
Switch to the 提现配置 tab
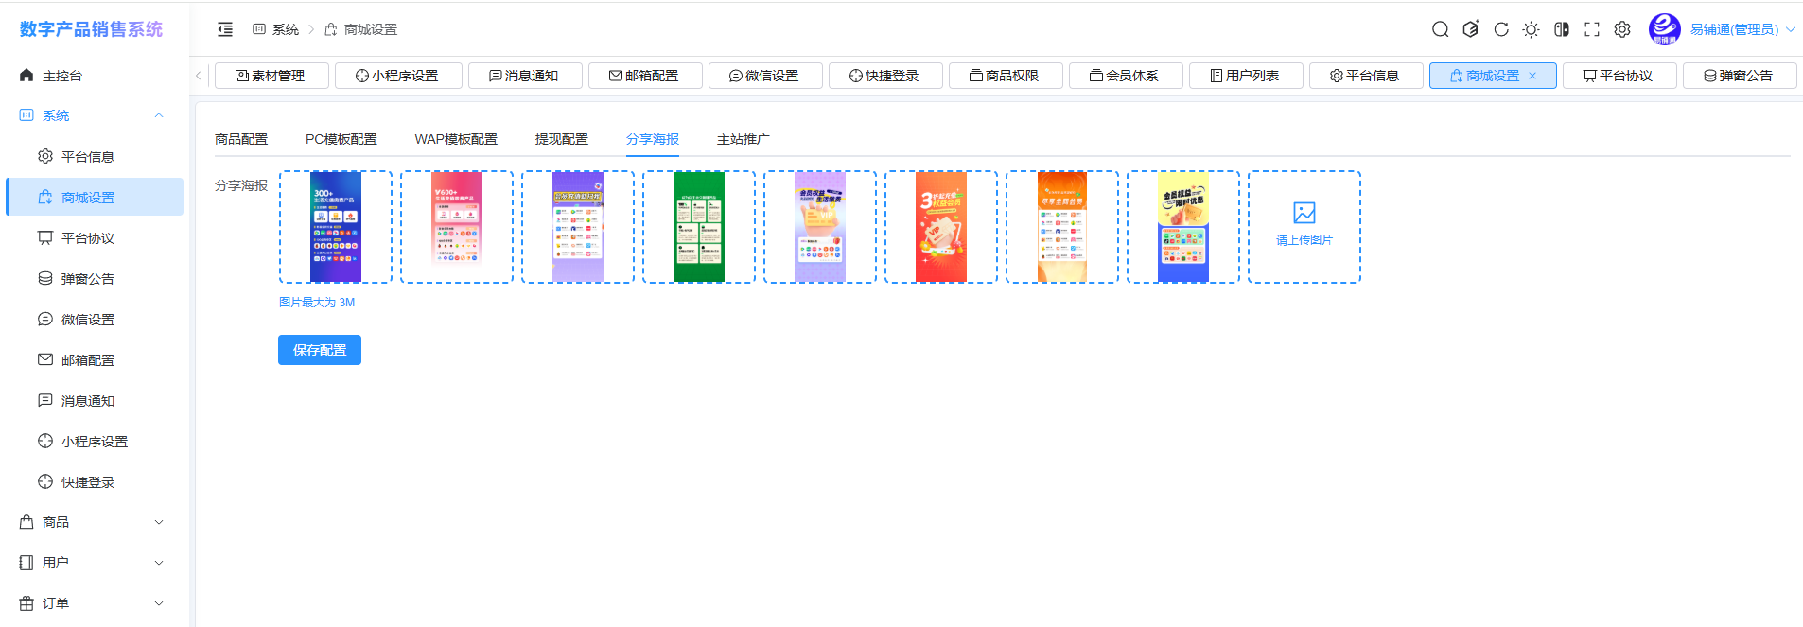pos(561,139)
